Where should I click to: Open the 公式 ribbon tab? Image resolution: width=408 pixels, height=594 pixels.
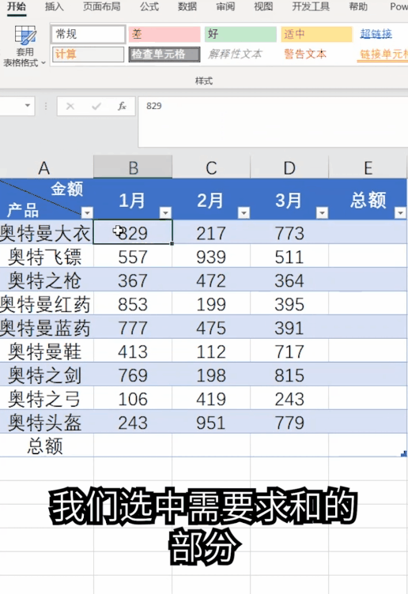[x=149, y=6]
